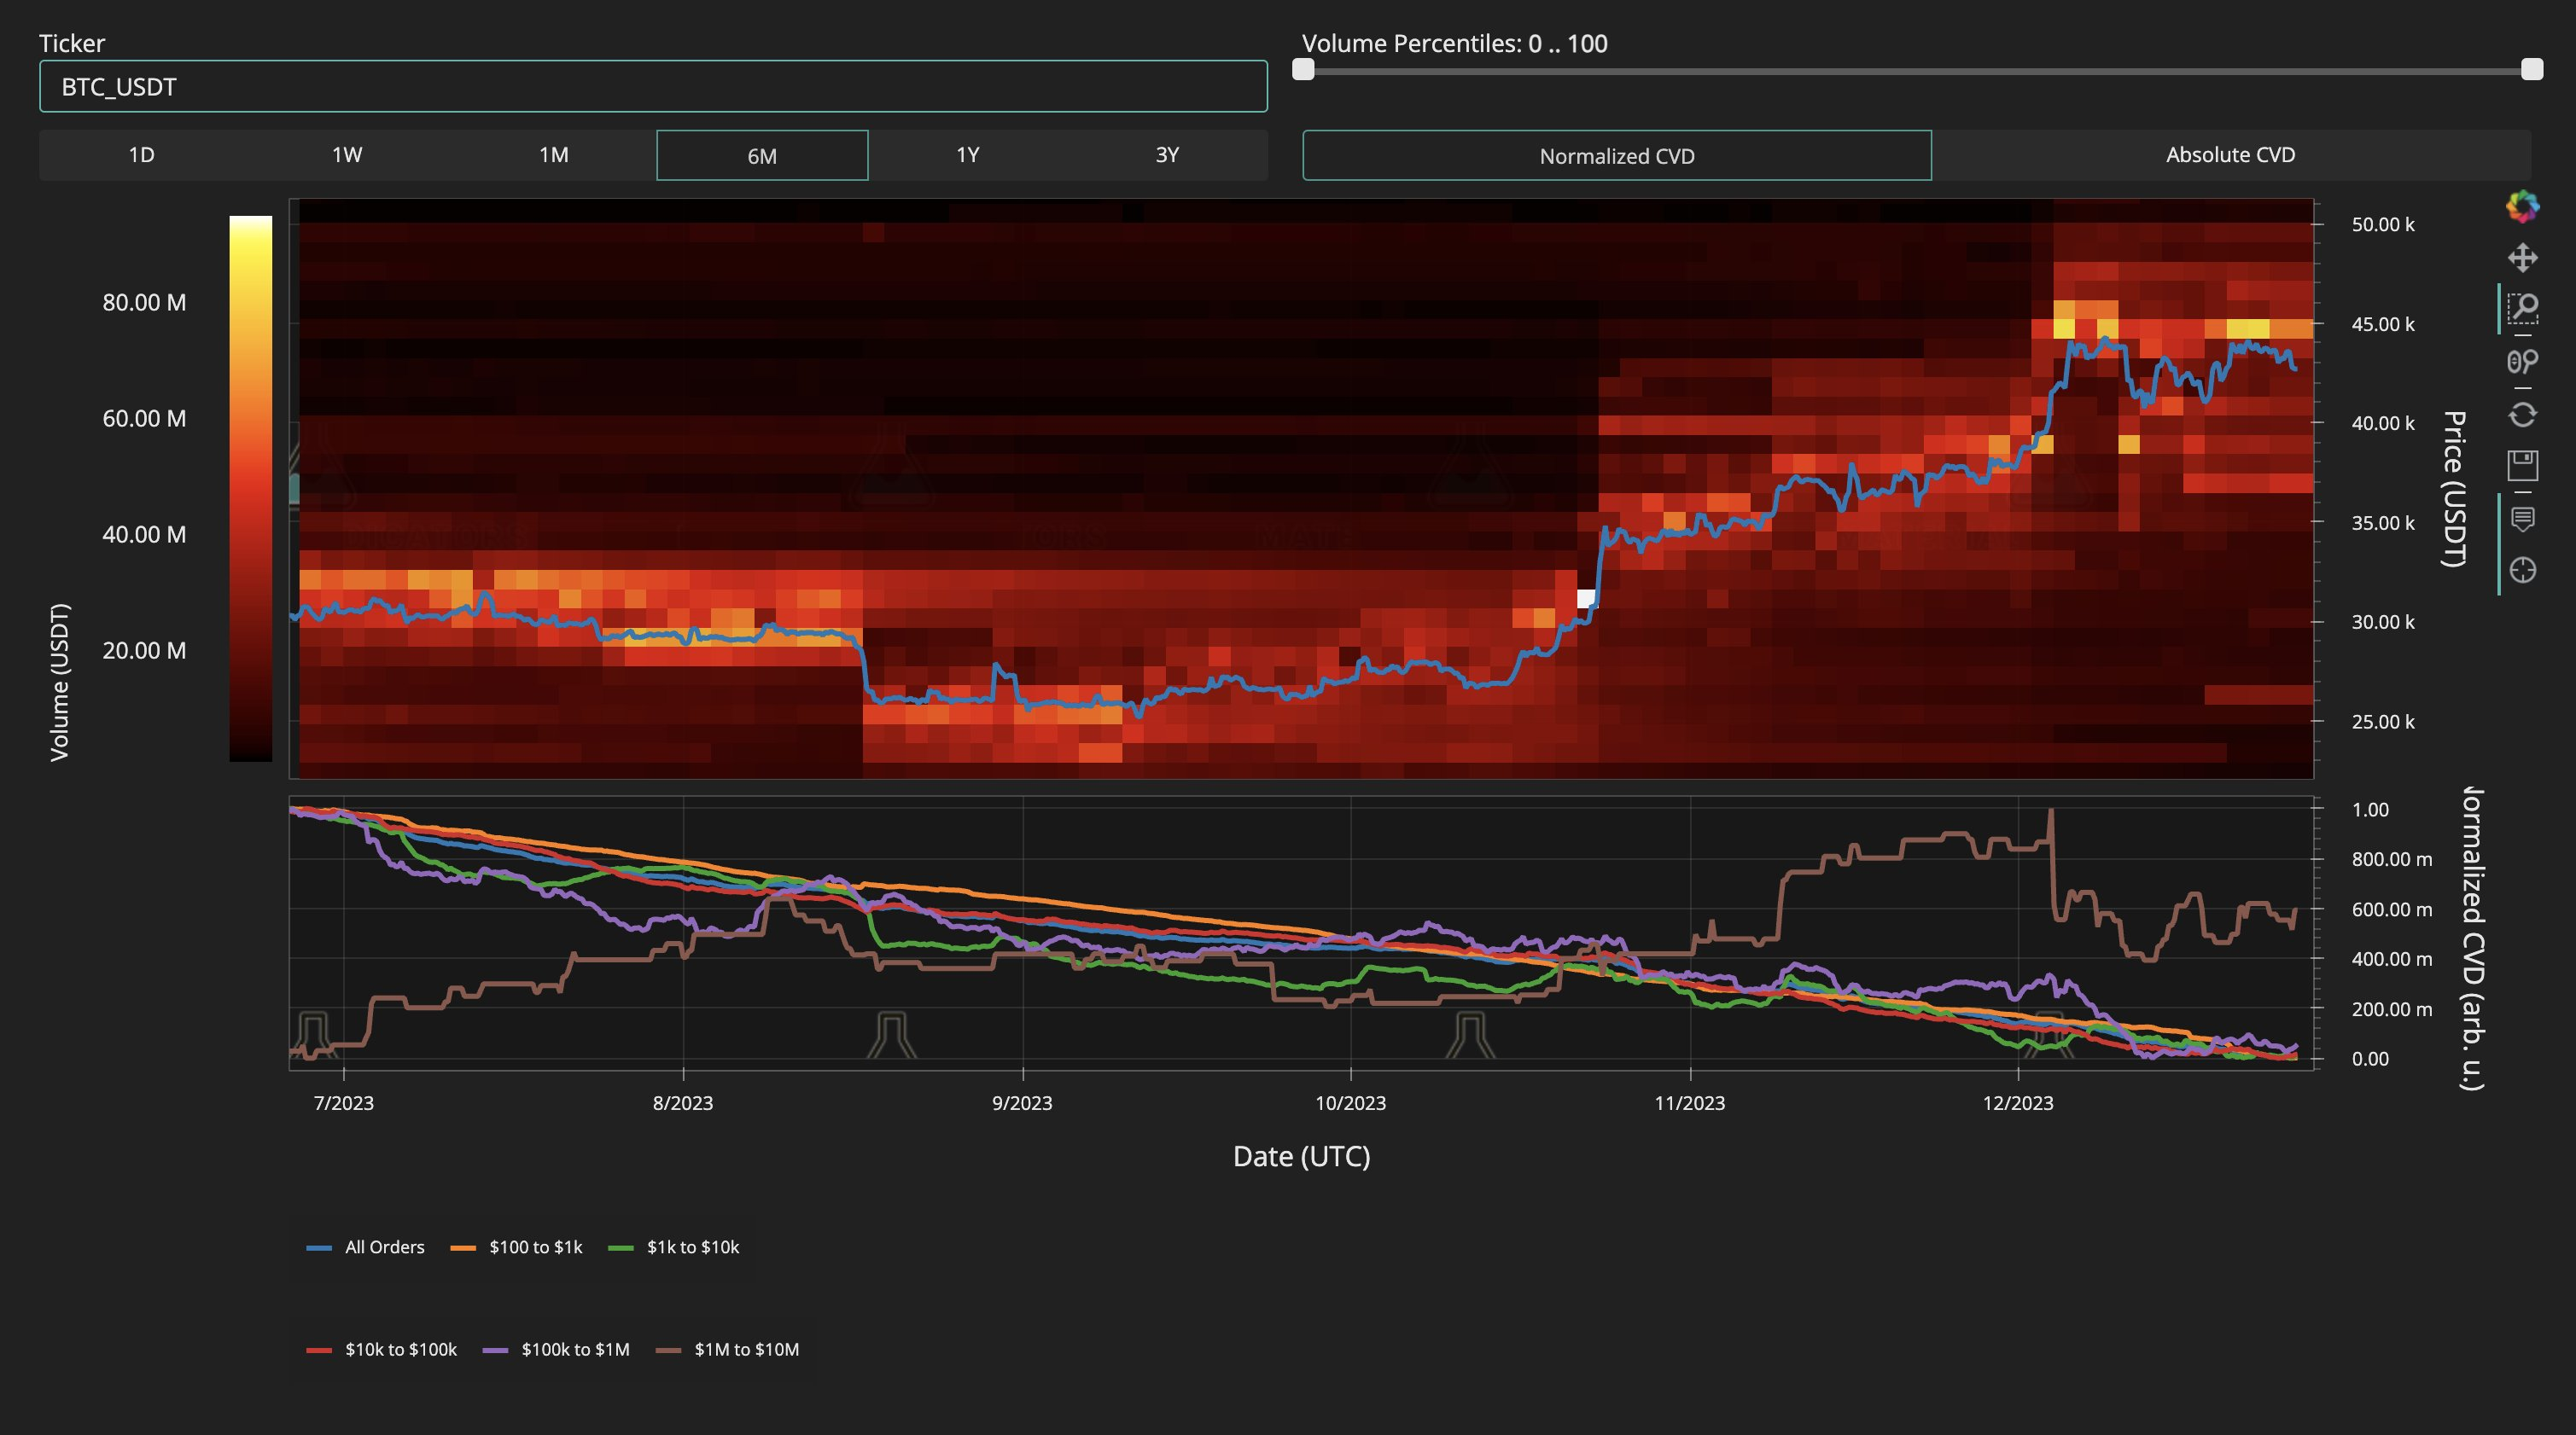Toggle All Orders series in legend
The image size is (2576, 1435).
tap(366, 1247)
